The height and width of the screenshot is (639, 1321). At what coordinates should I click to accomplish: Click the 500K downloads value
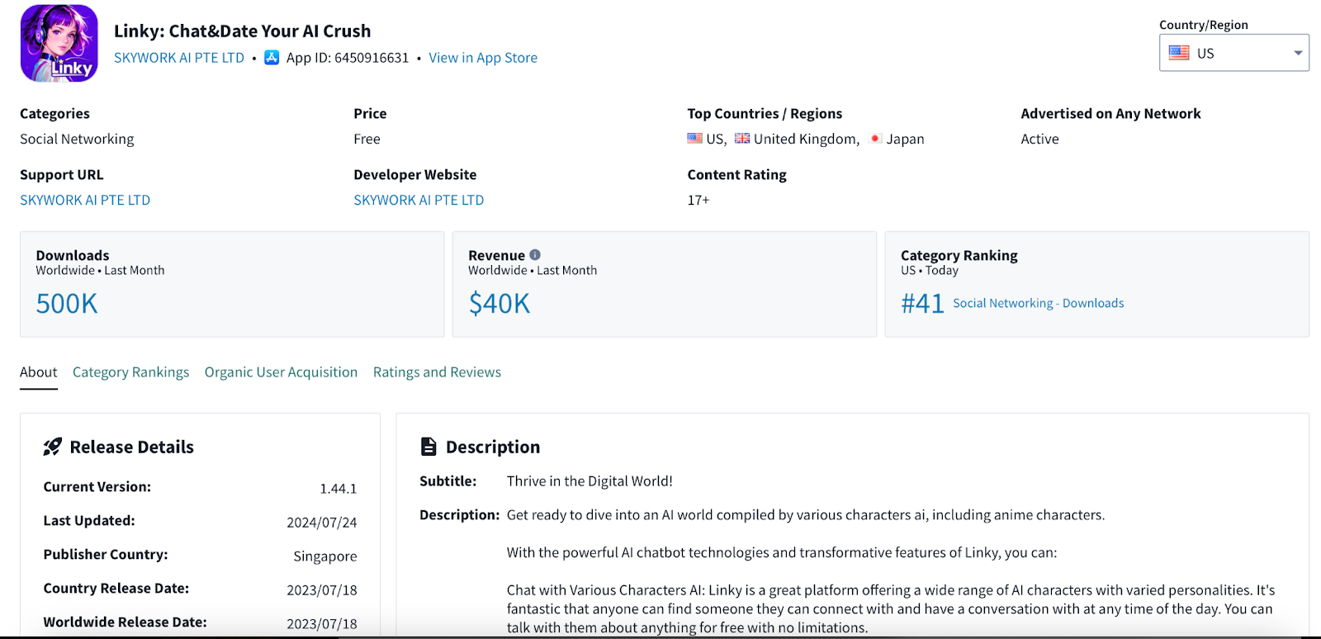67,304
